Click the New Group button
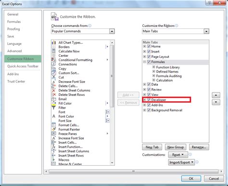Viewport: 228px width, 186px height. [x=176, y=147]
